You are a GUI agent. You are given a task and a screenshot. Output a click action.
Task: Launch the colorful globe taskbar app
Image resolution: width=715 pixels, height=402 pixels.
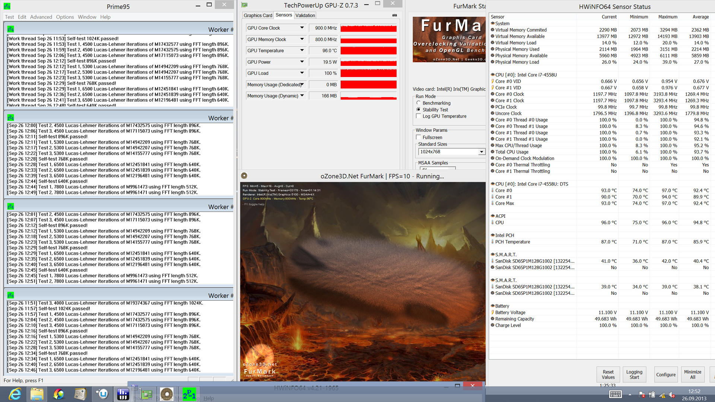tap(58, 394)
